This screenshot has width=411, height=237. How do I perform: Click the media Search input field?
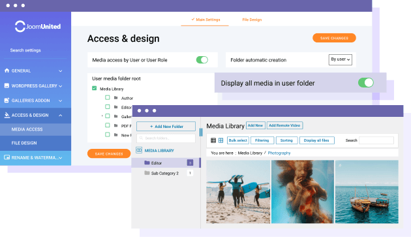376,140
